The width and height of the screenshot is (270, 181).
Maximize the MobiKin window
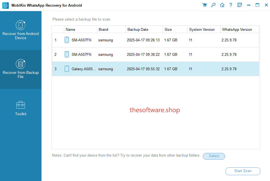(x=258, y=5)
